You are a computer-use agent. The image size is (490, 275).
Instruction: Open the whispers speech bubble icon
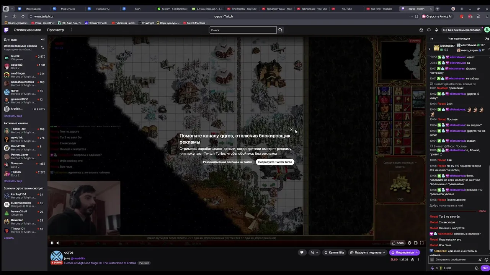pos(429,30)
